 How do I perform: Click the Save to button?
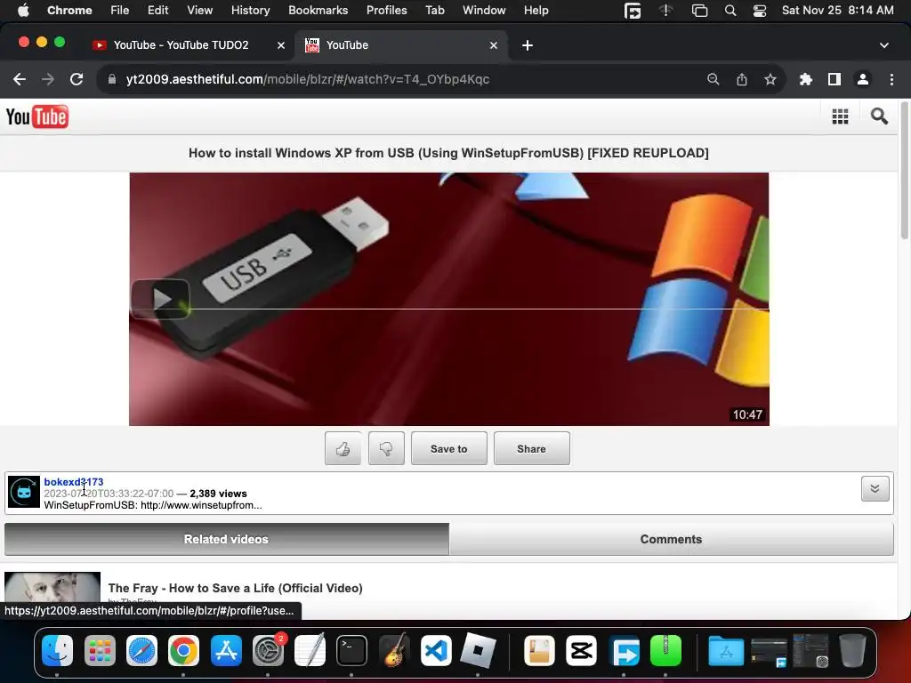click(449, 448)
